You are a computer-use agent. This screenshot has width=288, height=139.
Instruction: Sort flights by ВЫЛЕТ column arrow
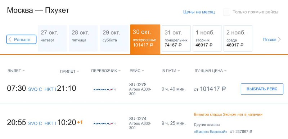23,71
